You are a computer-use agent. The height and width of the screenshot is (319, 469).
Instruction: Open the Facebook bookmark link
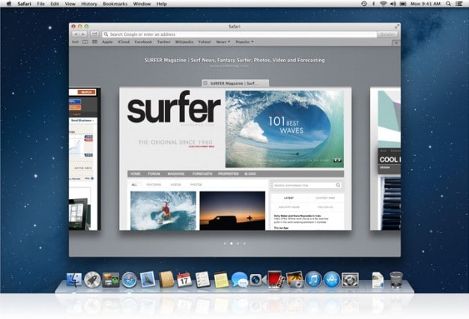(143, 42)
